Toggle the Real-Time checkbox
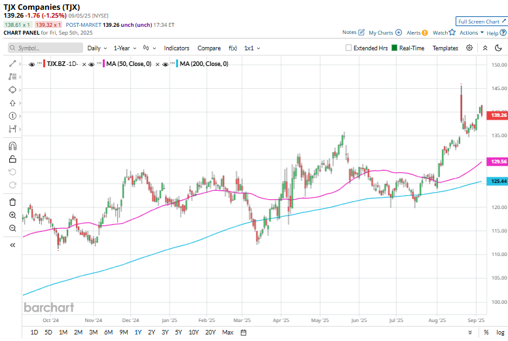508x341 pixels. [394, 48]
